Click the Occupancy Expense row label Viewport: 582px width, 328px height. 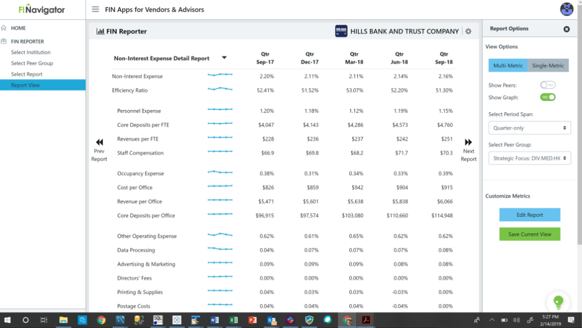(x=141, y=173)
